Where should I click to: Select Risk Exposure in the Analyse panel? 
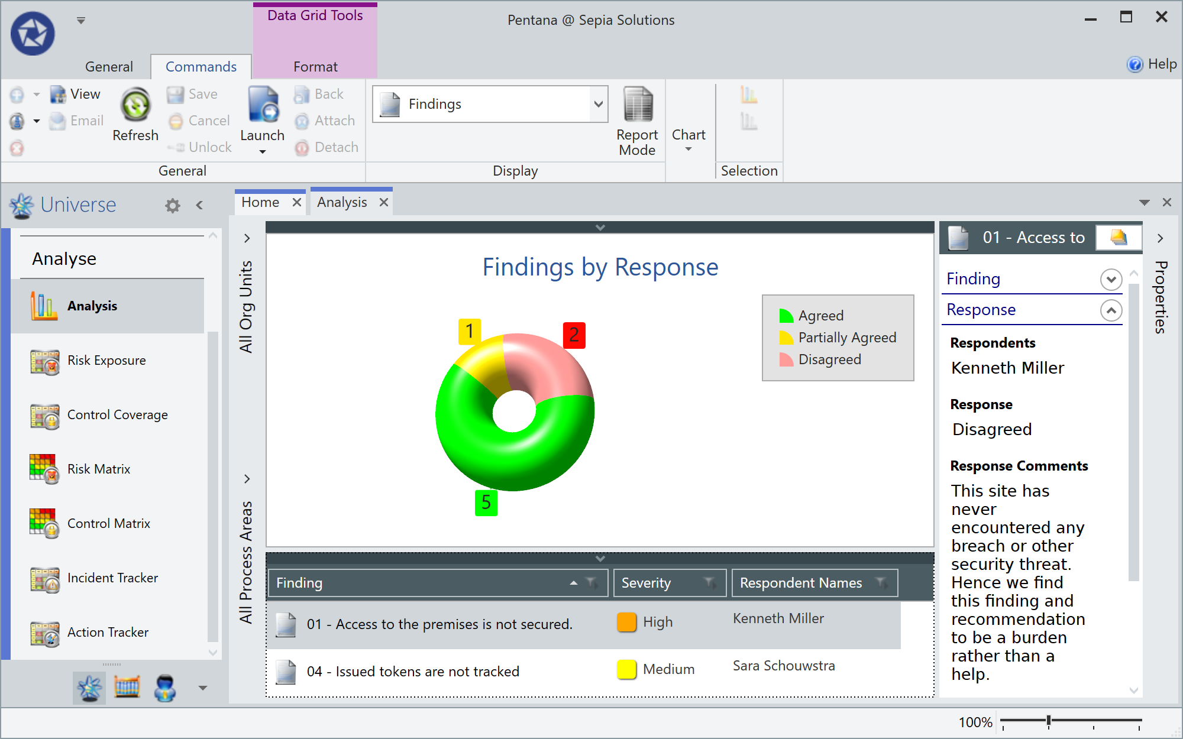click(106, 360)
